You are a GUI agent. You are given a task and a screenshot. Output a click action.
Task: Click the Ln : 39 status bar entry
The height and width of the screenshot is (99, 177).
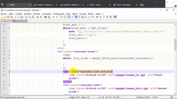pyautogui.click(x=101, y=97)
